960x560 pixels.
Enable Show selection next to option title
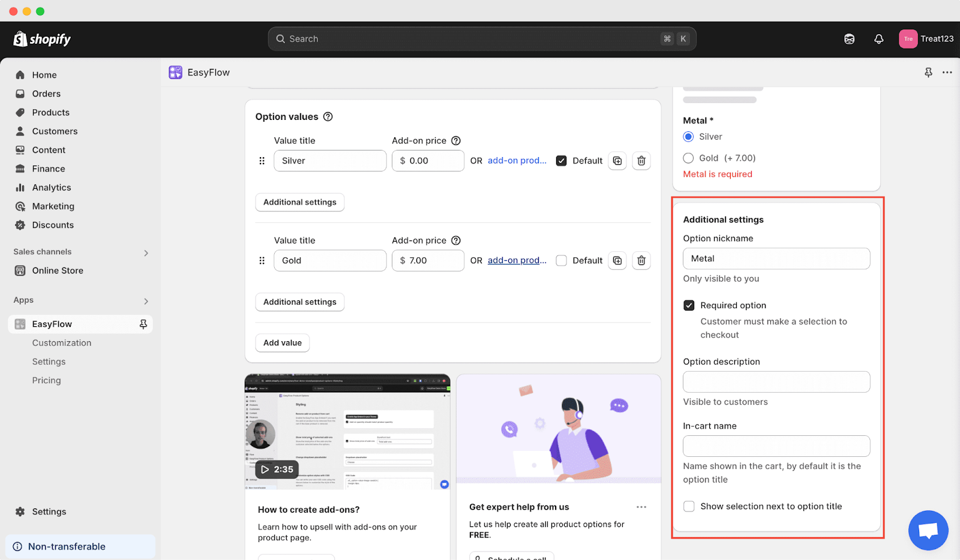tap(689, 507)
